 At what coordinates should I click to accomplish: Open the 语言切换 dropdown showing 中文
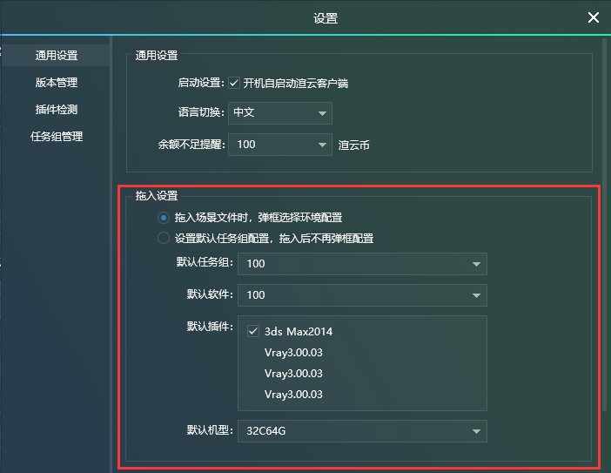[x=279, y=113]
